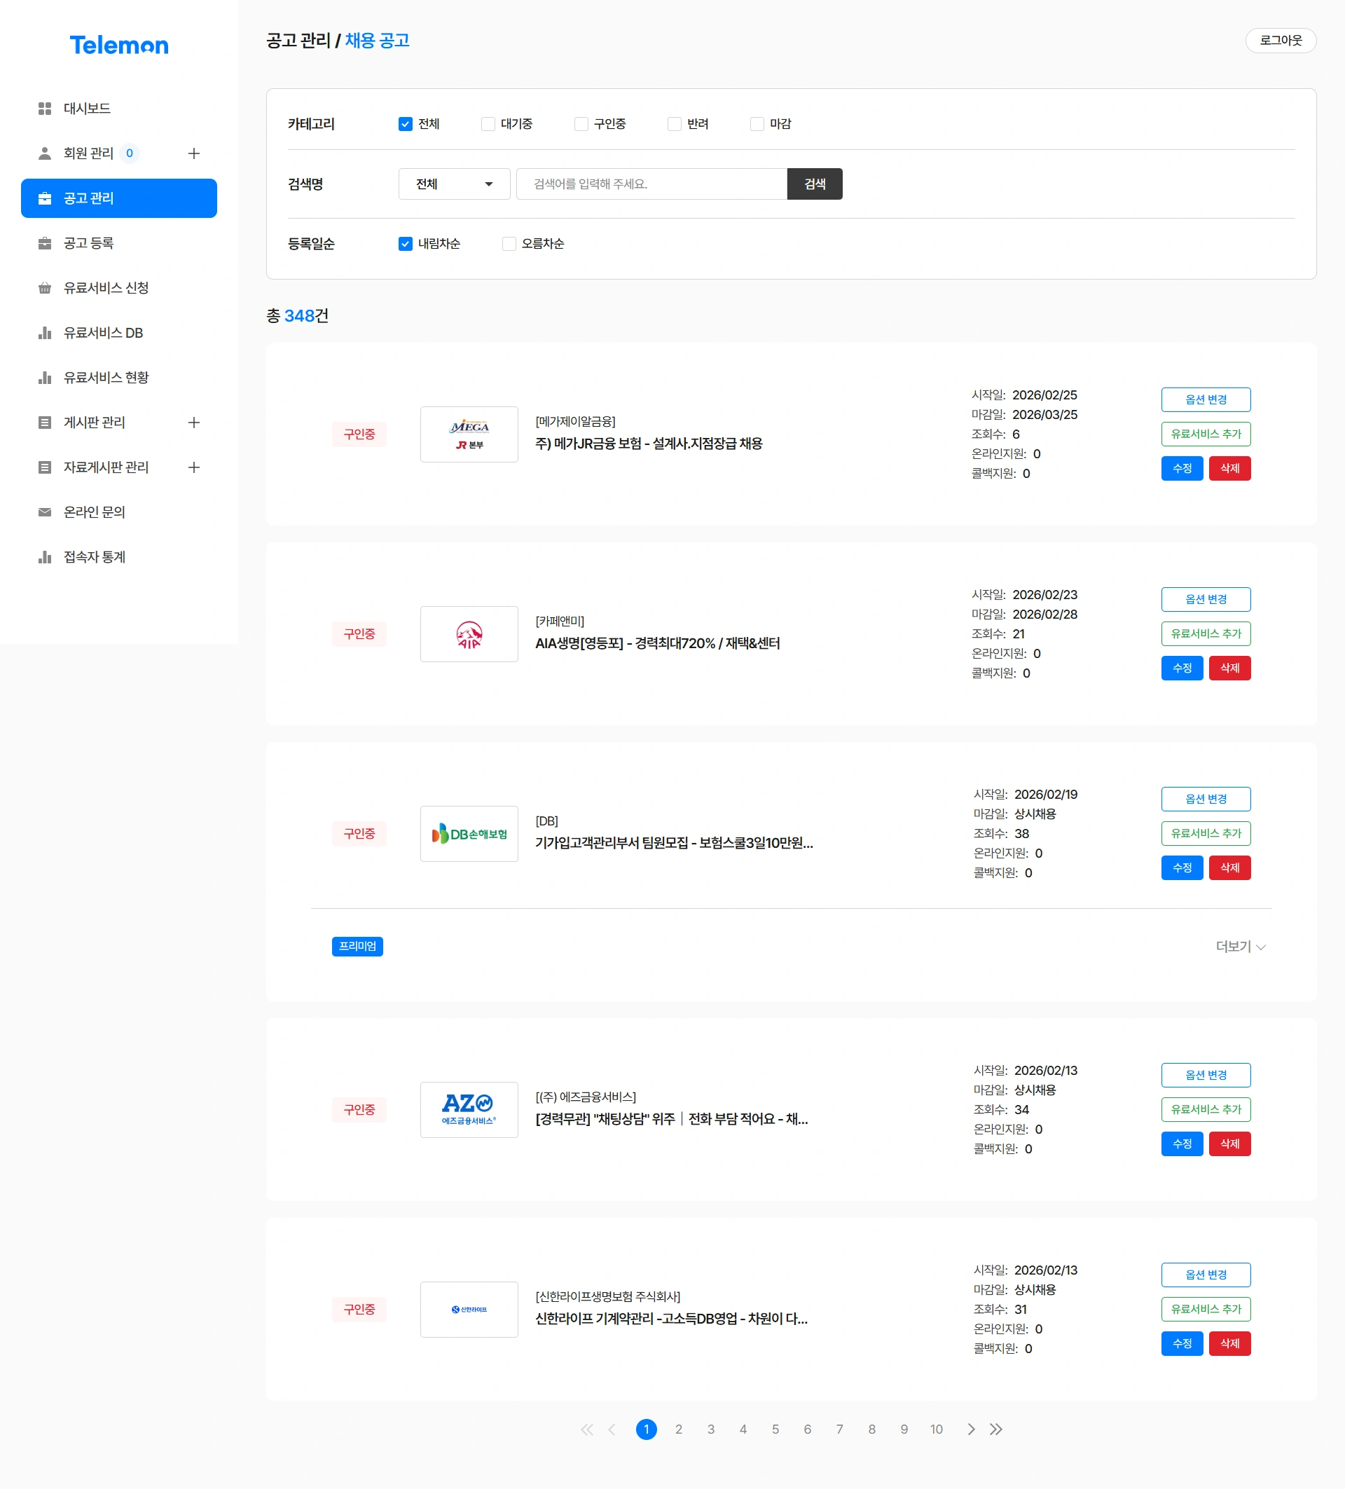Click the 회원 관리 person icon
Viewport: 1345px width, 1489px height.
point(45,153)
